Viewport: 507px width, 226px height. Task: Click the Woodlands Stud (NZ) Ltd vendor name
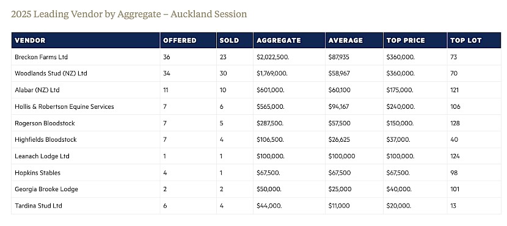click(x=51, y=73)
